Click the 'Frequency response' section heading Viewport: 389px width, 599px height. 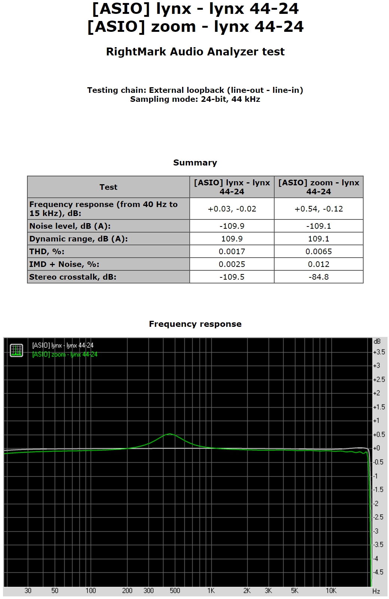pyautogui.click(x=195, y=324)
